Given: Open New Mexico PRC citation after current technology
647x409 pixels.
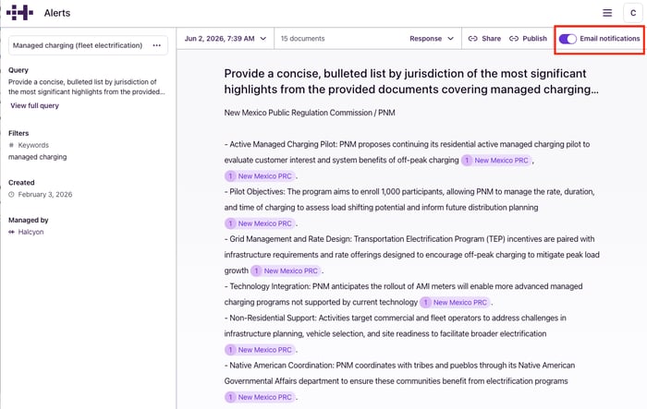Looking at the screenshot, I should coord(455,302).
